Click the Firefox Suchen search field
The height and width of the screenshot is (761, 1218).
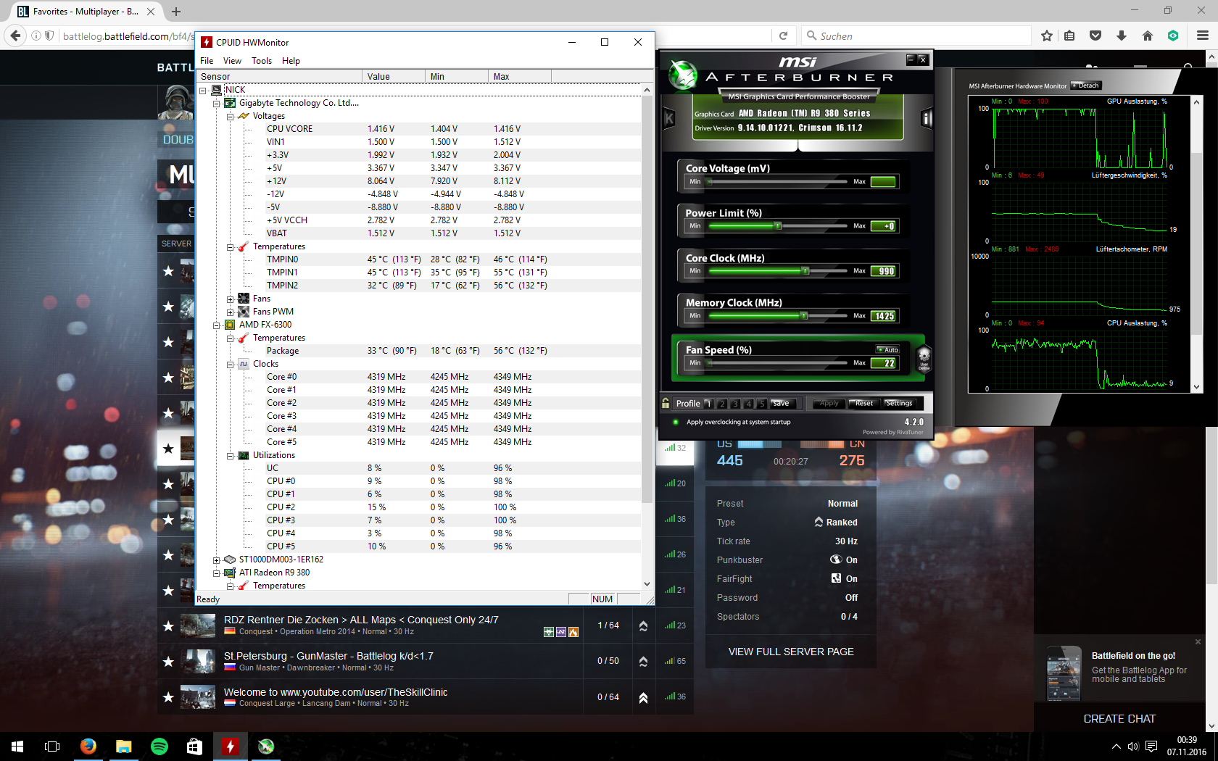(x=917, y=36)
